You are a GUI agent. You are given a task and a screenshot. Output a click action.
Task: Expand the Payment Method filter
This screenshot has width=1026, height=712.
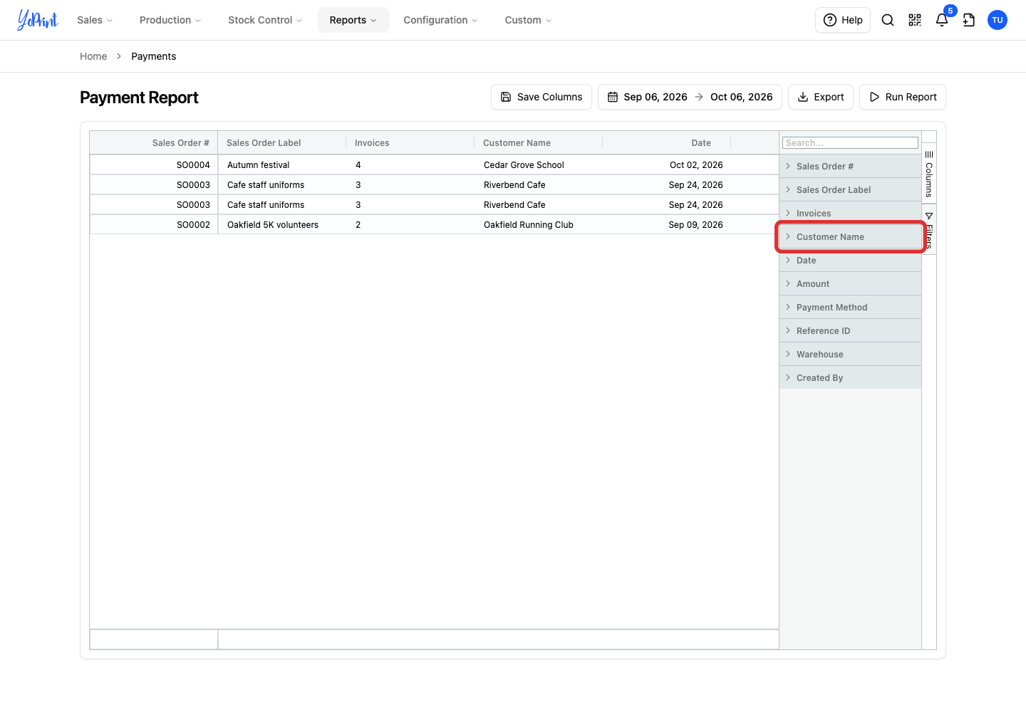(850, 307)
